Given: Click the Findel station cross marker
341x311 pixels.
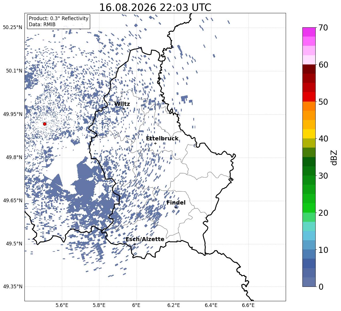Looking at the screenshot, I should [176, 207].
